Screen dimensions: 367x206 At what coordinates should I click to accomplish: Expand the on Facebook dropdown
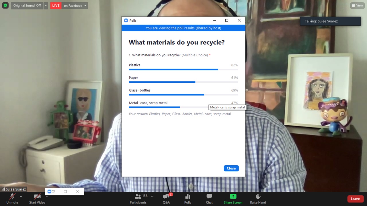75,5
